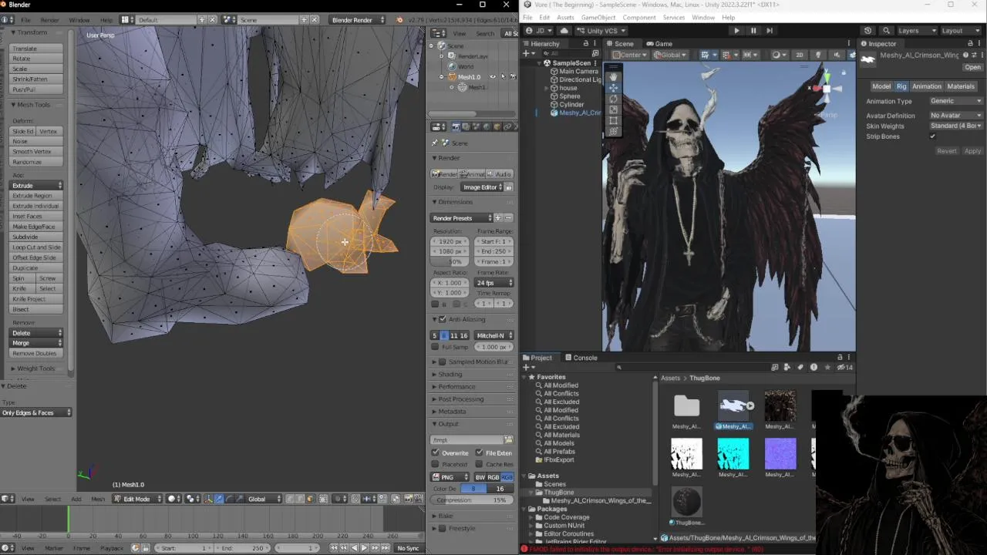This screenshot has width=987, height=555.
Task: Select the Scale tool in Unity Scene
Action: pos(613,109)
